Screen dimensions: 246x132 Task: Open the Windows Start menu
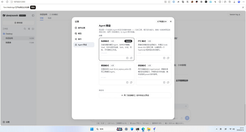point(92,129)
